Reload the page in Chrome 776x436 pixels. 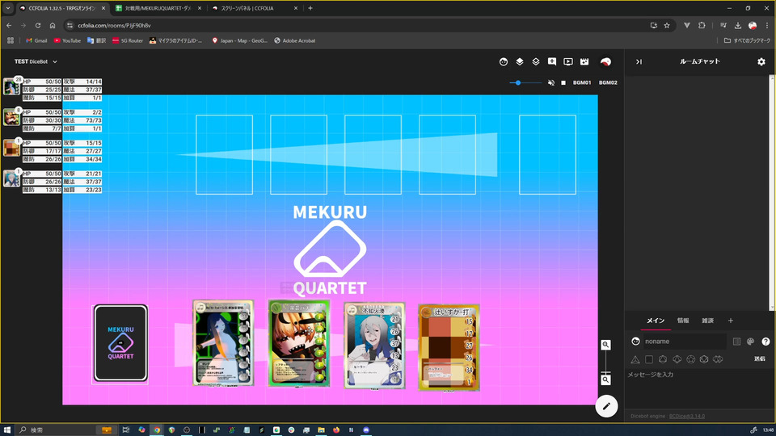38,25
